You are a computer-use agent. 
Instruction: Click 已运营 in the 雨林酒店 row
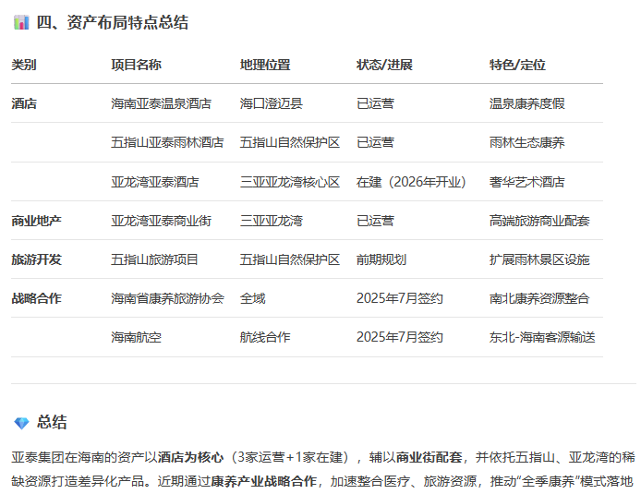[x=375, y=142]
